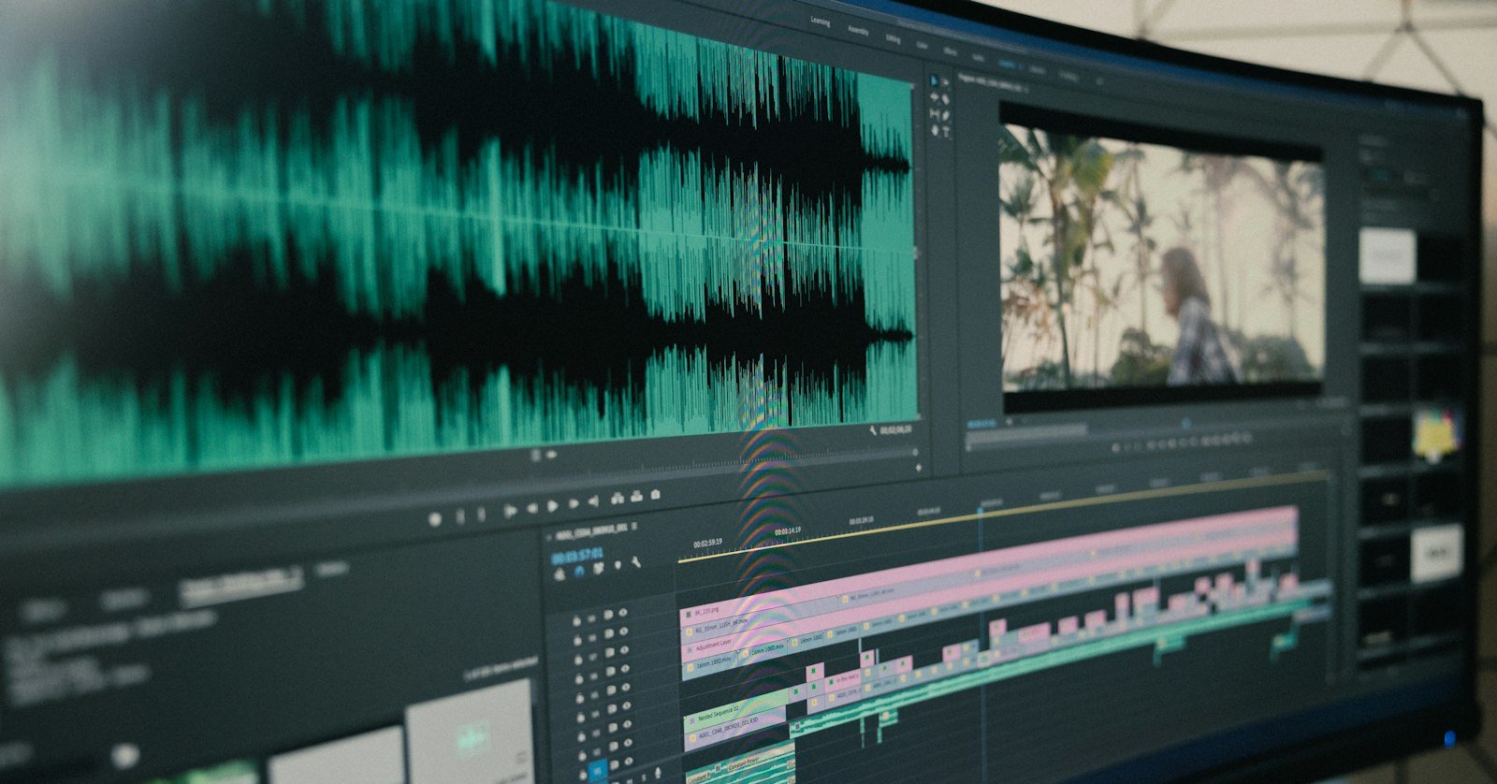Switch to the Assembly workspace
This screenshot has height=784, width=1497.
pos(858,30)
